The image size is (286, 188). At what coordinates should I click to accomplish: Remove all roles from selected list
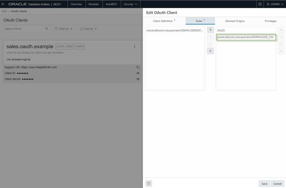tap(210, 51)
